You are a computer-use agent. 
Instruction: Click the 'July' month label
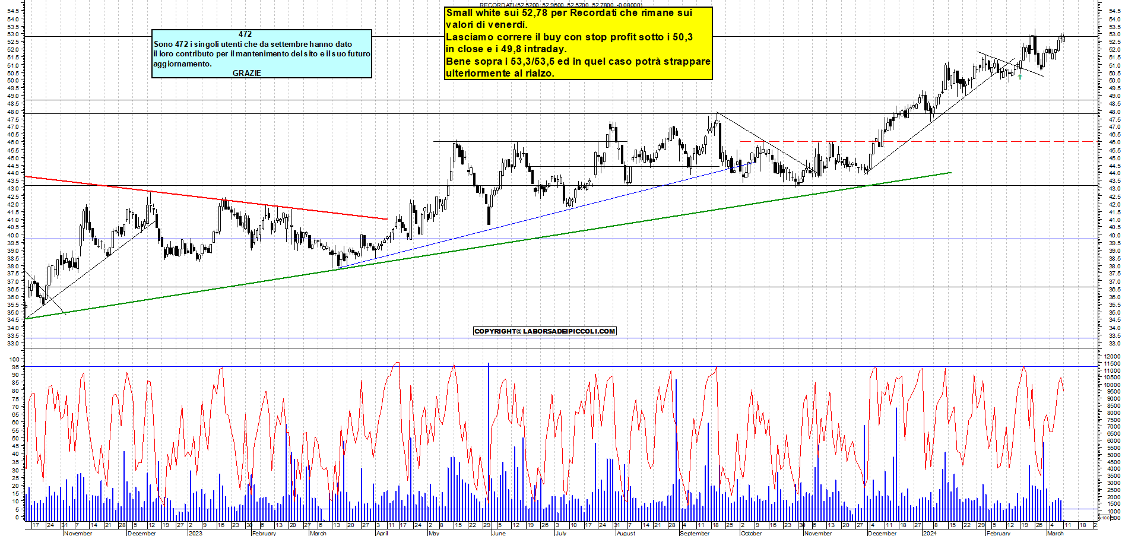click(x=561, y=533)
